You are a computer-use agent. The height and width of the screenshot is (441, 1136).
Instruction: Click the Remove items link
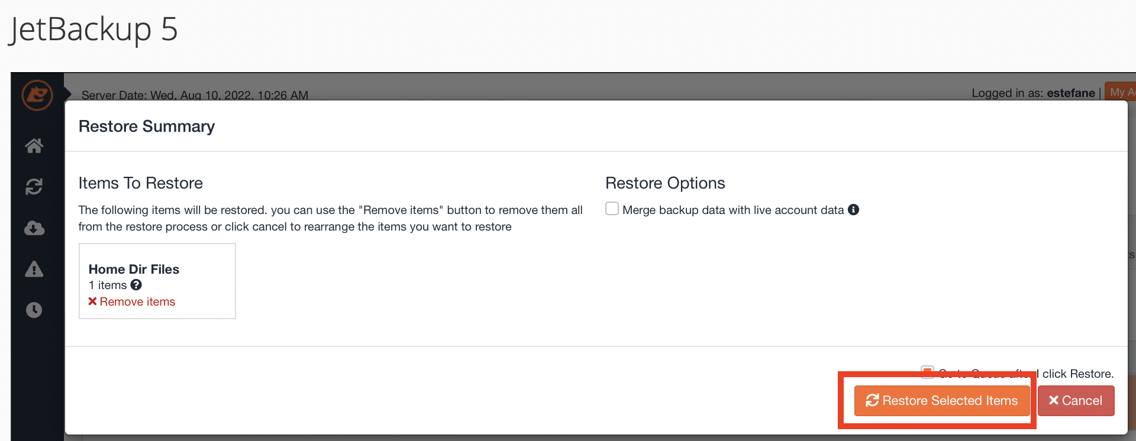pyautogui.click(x=132, y=301)
